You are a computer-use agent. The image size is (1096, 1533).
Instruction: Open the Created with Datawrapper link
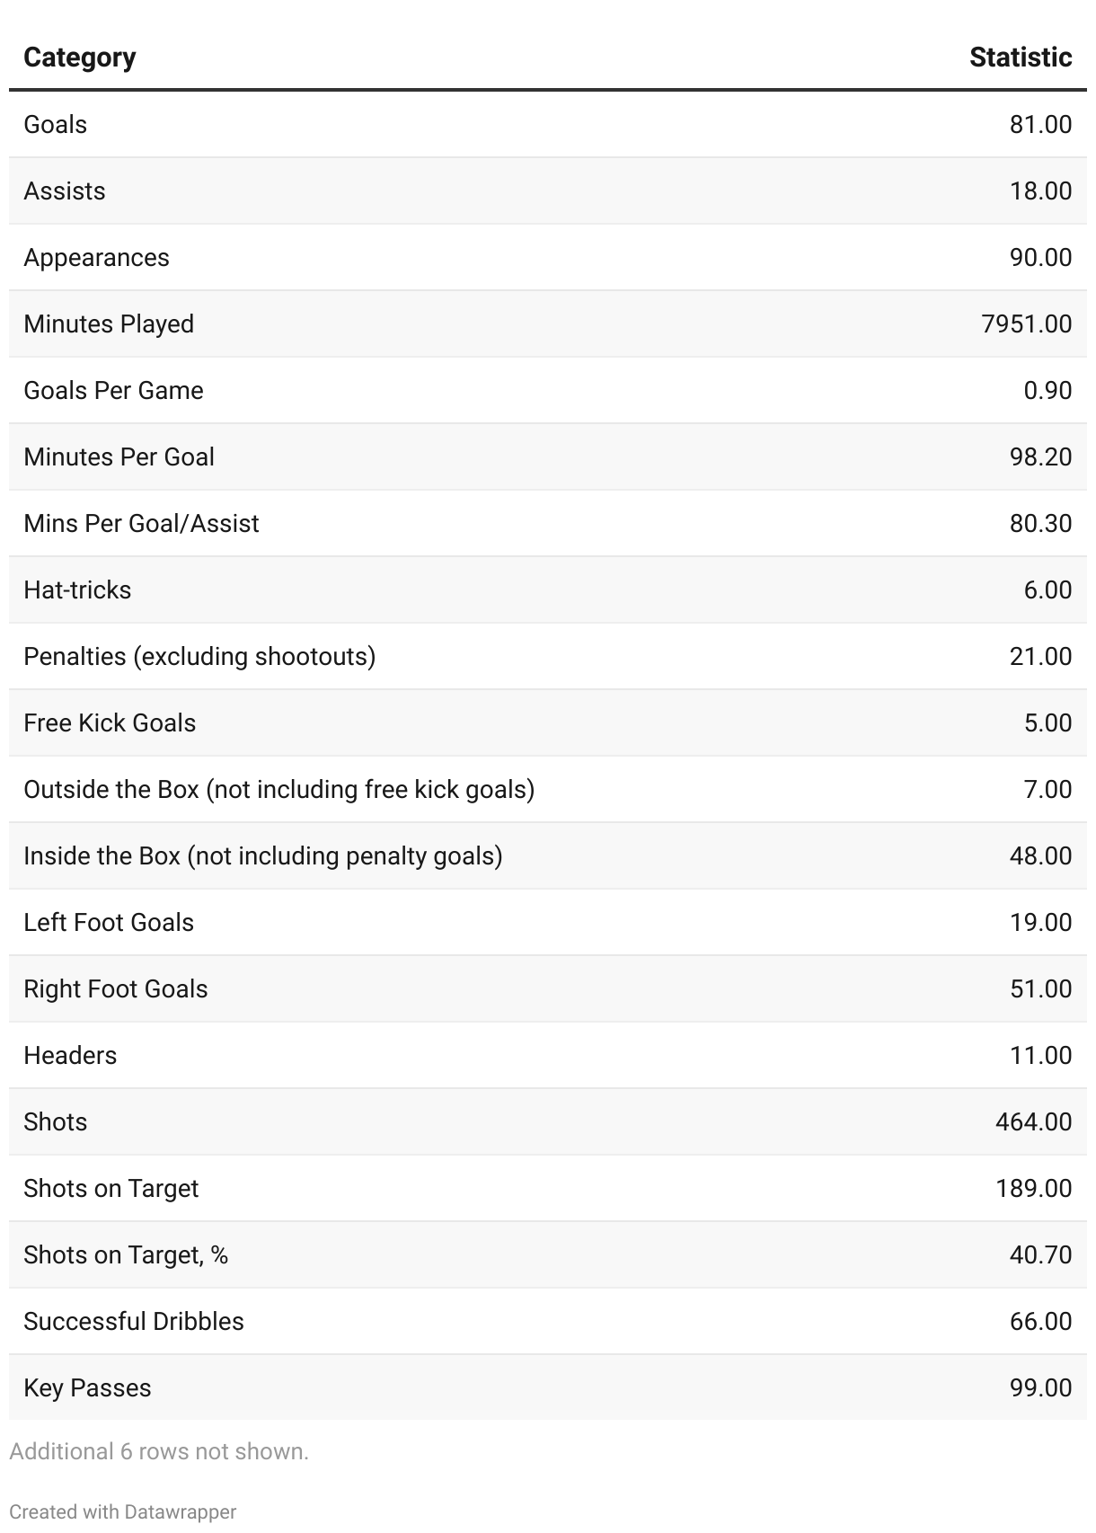(123, 1511)
